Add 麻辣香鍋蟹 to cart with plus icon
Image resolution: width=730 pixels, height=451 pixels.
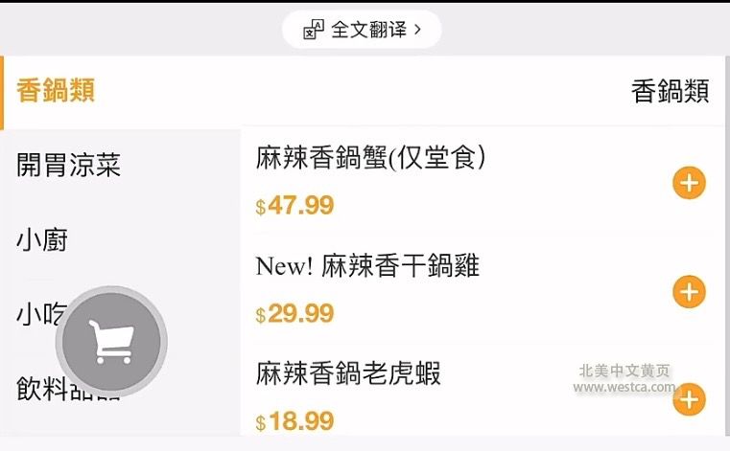point(689,183)
